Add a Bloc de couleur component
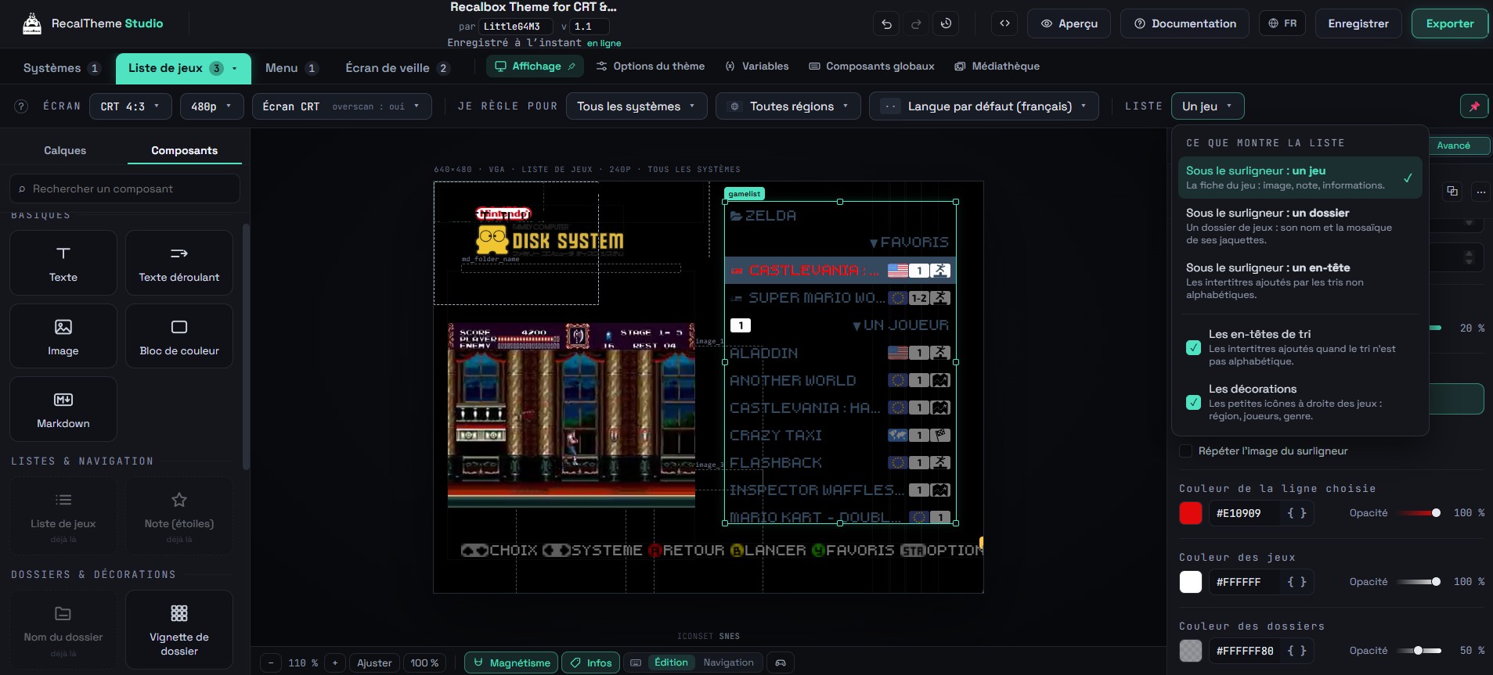1493x675 pixels. click(x=179, y=336)
